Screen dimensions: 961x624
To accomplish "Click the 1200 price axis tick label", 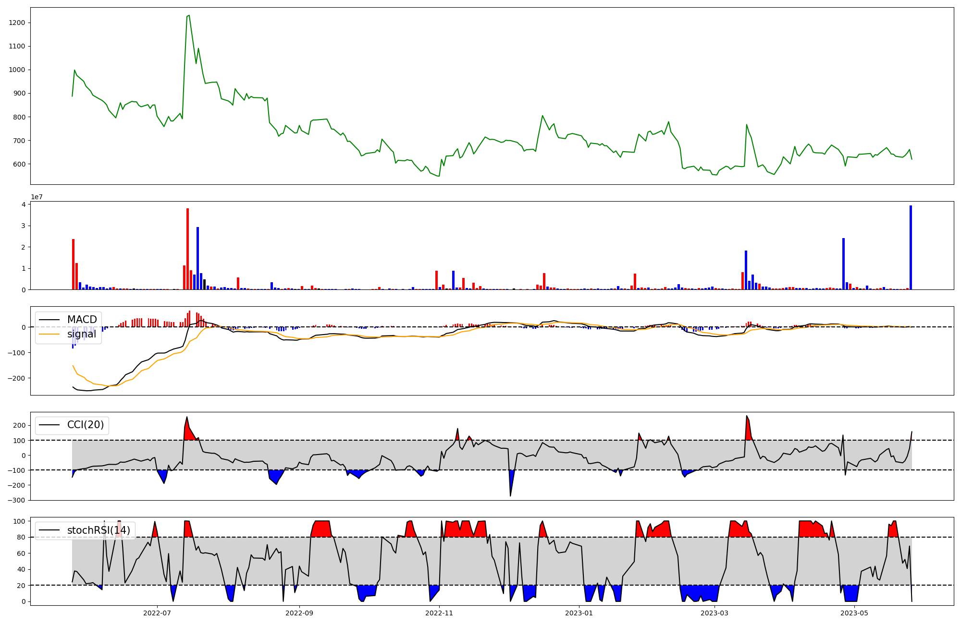I will tap(17, 23).
